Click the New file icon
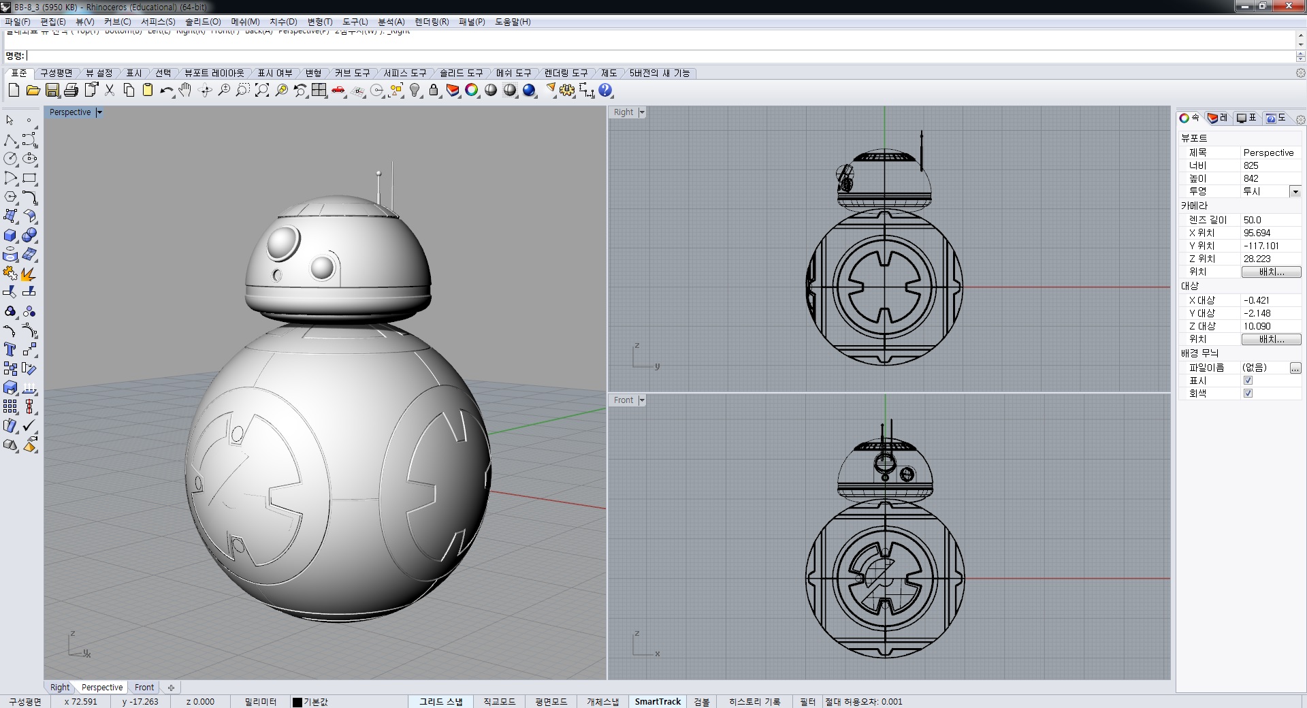This screenshot has height=708, width=1307. click(x=14, y=90)
